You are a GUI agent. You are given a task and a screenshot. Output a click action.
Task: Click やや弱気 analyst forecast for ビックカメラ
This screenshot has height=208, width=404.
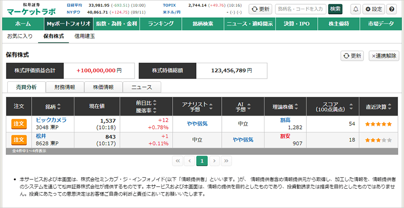197,123
